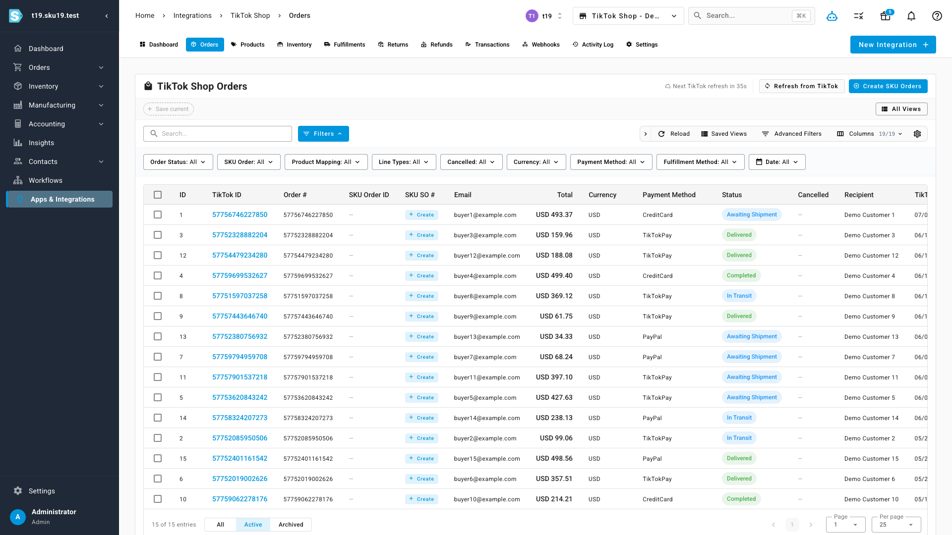952x535 pixels.
Task: Select the checkbox for order ID 3
Action: coord(158,235)
